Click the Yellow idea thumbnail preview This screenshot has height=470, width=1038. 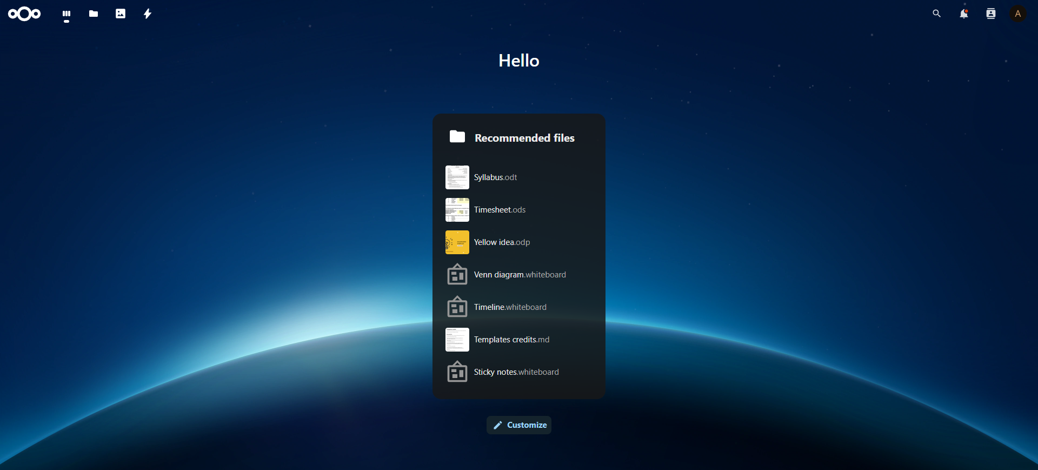(457, 242)
